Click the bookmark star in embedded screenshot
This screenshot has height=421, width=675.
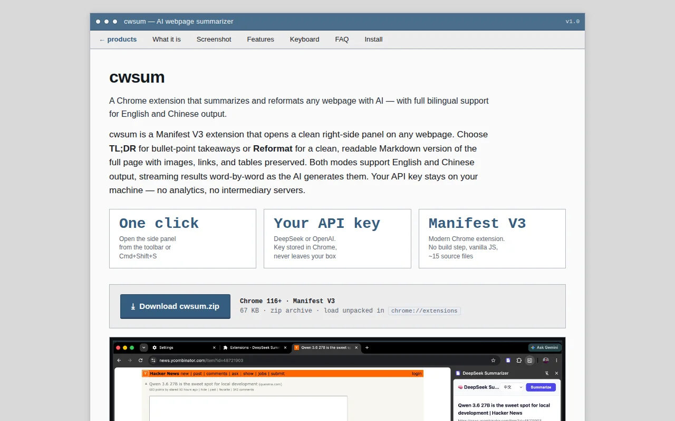tap(493, 360)
